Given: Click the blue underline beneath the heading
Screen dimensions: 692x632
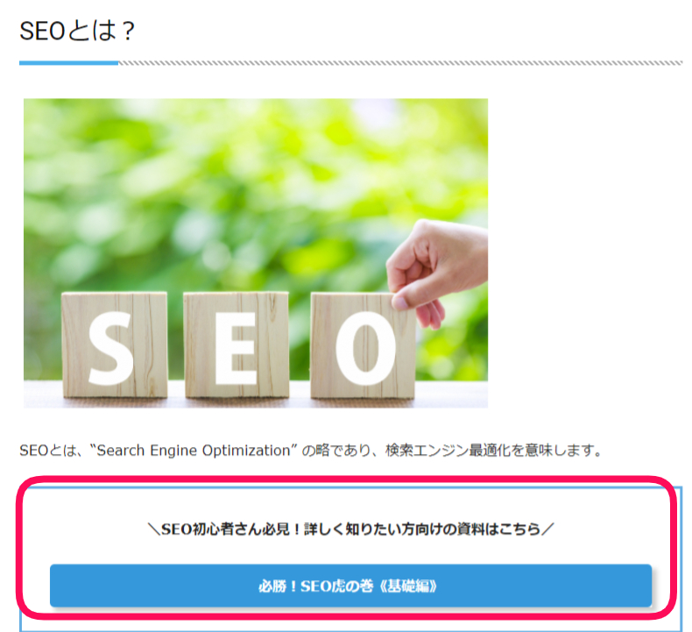Looking at the screenshot, I should click(x=69, y=63).
